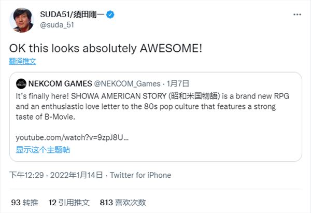Click the Twitter for iPhone source link

[140, 175]
